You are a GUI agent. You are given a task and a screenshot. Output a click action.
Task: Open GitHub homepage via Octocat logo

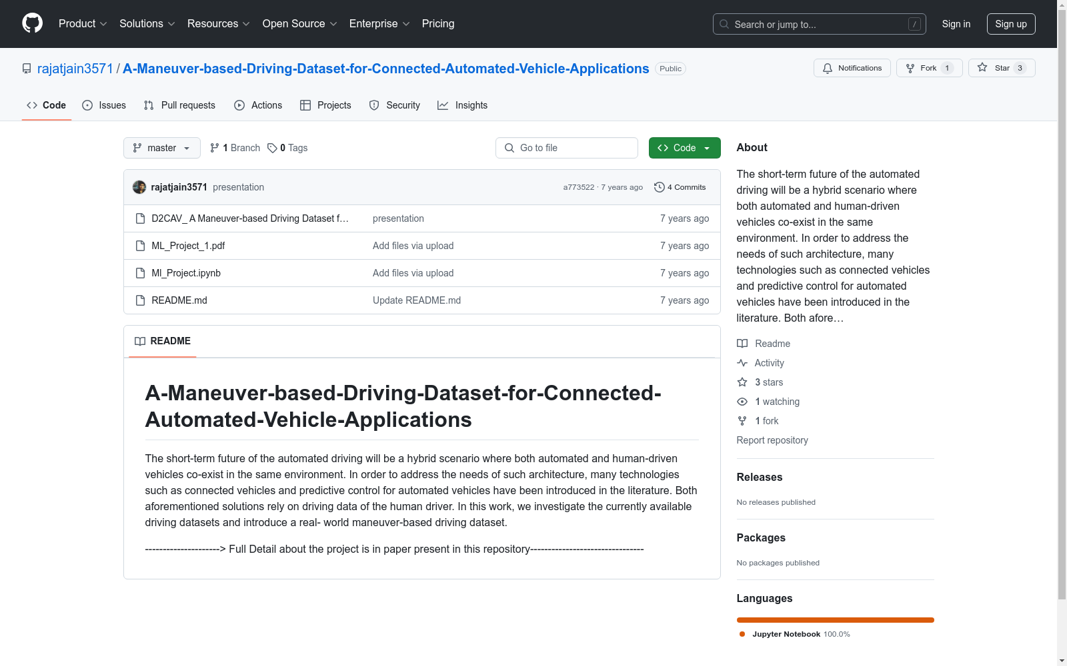click(32, 23)
